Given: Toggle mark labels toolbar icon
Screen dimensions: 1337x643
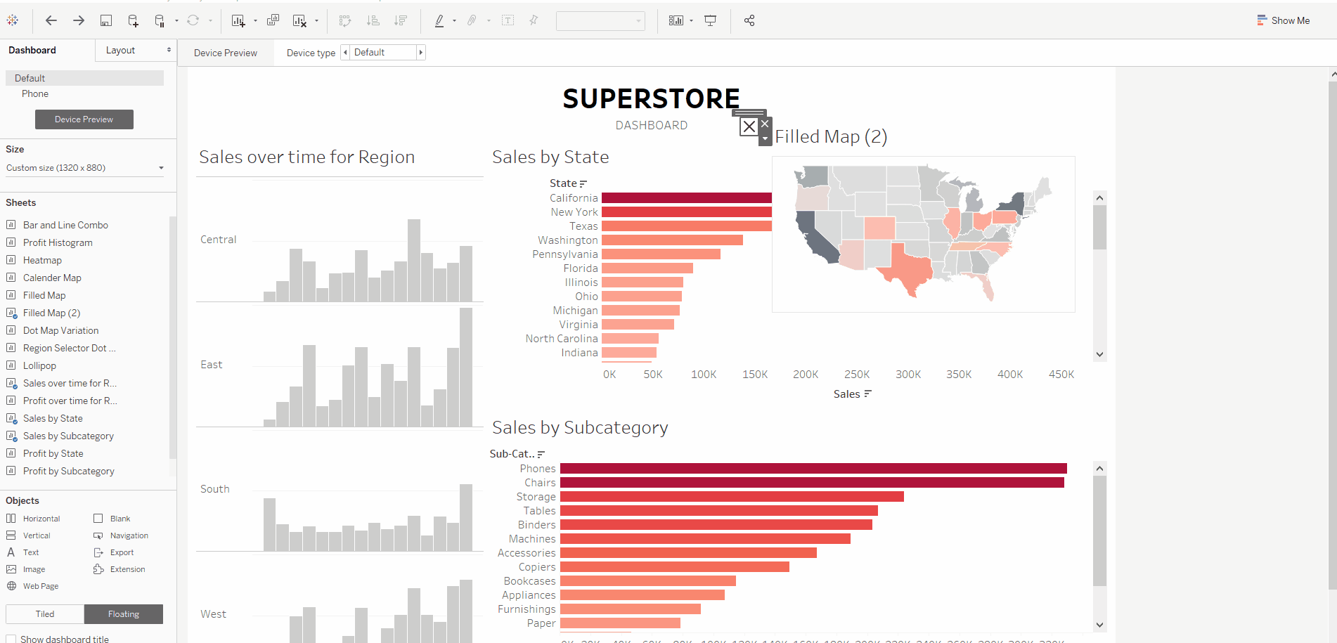Looking at the screenshot, I should [508, 20].
